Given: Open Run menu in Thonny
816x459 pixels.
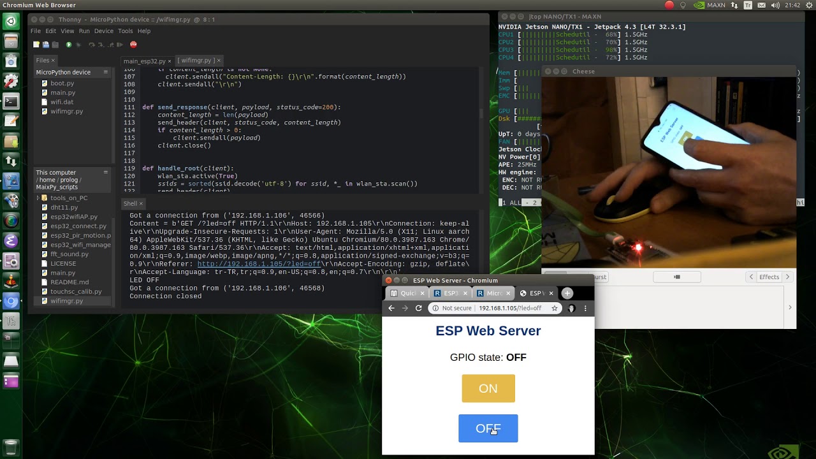Looking at the screenshot, I should (x=84, y=31).
